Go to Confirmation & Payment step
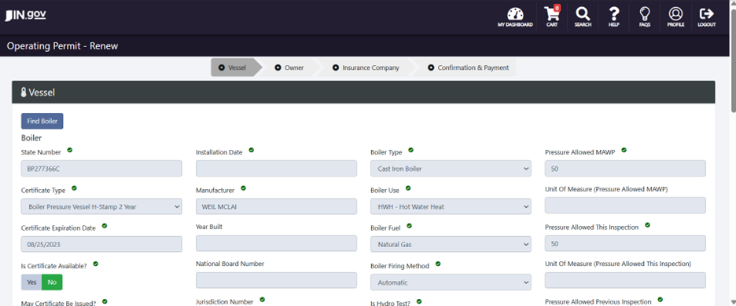Image resolution: width=736 pixels, height=306 pixels. pyautogui.click(x=469, y=67)
